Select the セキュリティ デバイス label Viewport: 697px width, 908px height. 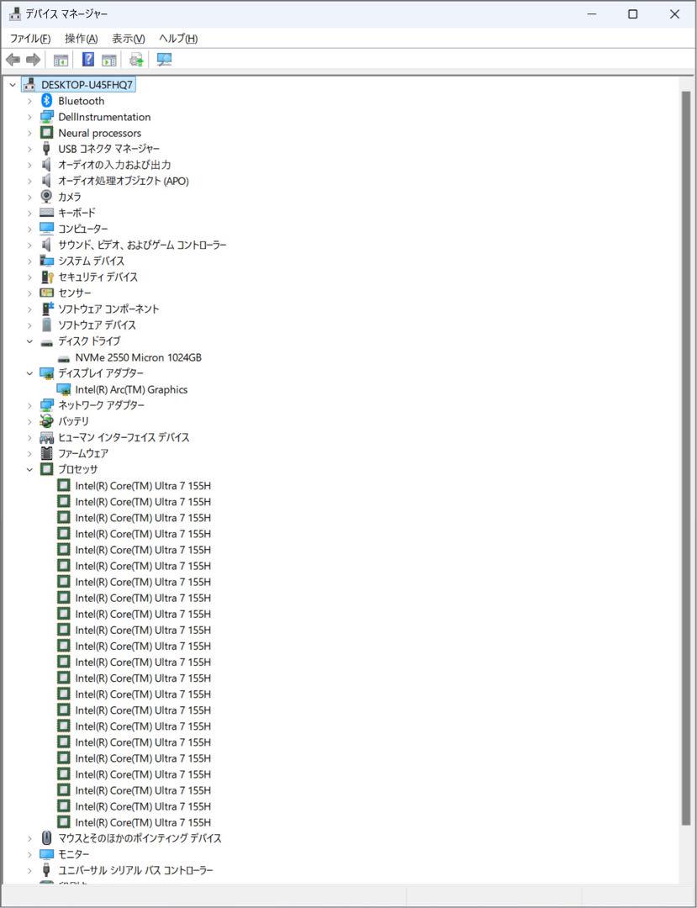tap(98, 277)
